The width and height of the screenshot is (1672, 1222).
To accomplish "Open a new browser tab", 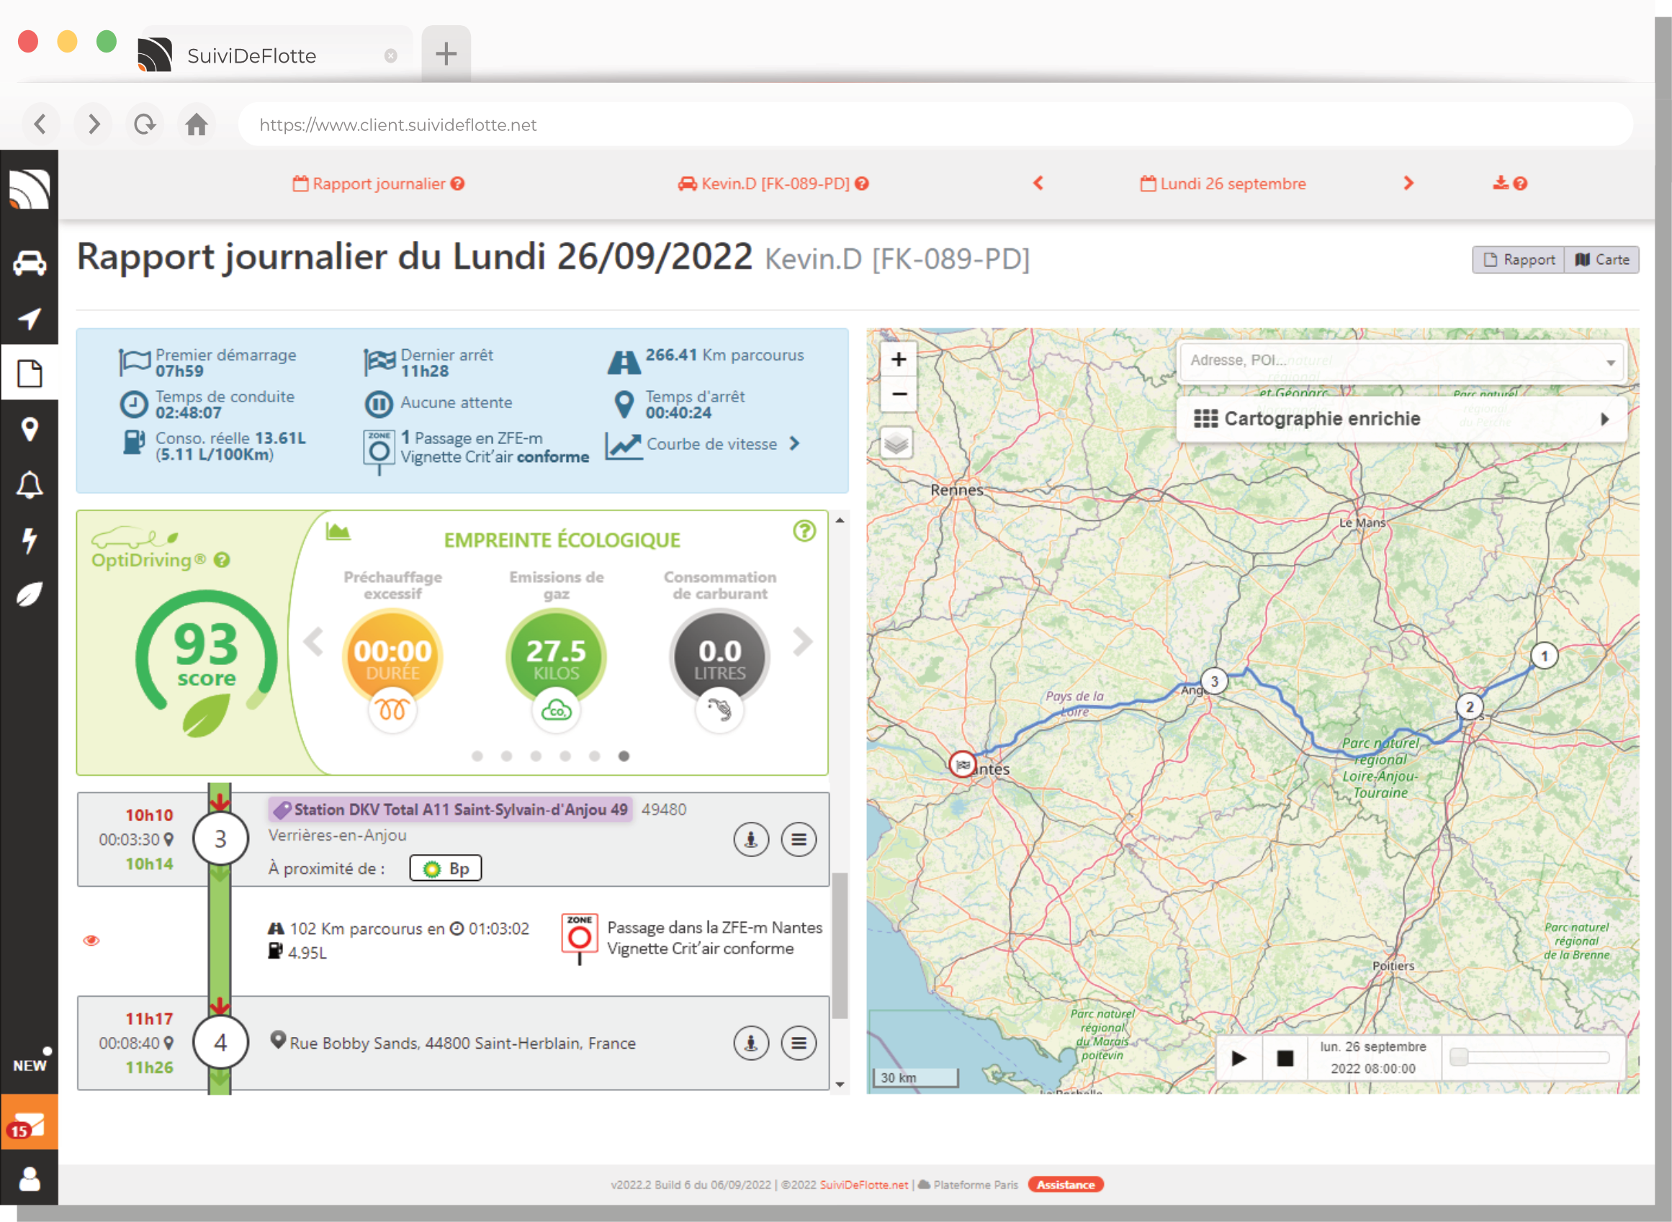I will [x=446, y=54].
